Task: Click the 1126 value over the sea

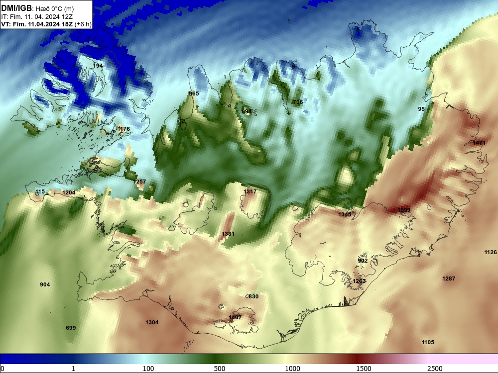Action: pyautogui.click(x=491, y=252)
